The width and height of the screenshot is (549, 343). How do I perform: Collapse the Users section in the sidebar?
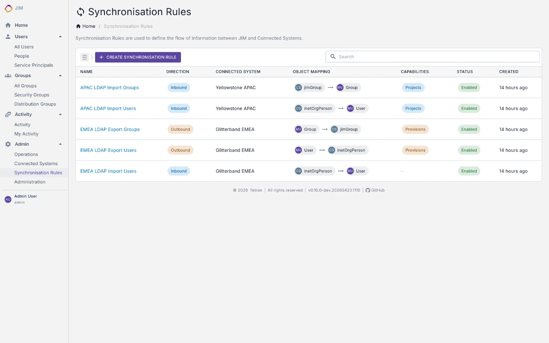tap(60, 36)
